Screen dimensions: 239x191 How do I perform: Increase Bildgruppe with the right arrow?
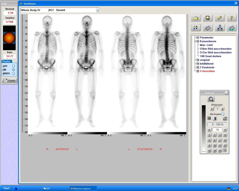[223, 109]
